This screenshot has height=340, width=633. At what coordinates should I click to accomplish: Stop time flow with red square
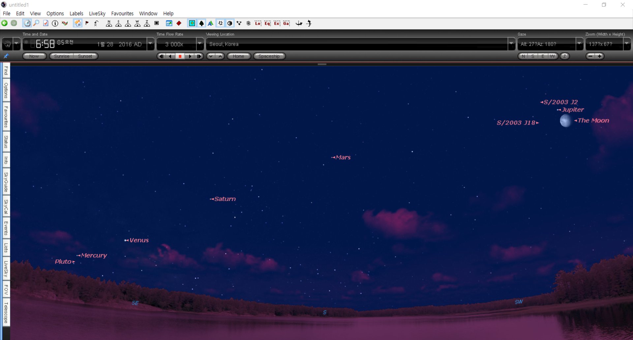coord(180,56)
